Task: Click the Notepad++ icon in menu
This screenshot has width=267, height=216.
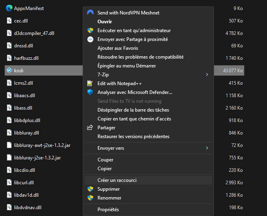Action: pos(90,84)
